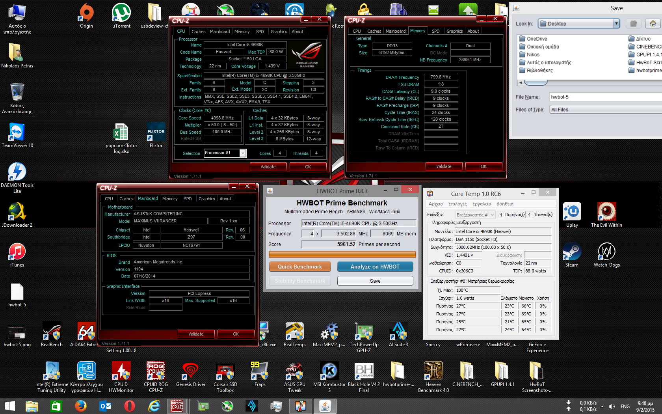Select Βιβλιοθήκες folder in Save dialog

[536, 70]
